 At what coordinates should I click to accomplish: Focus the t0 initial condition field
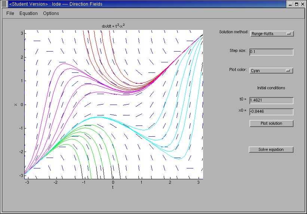pos(271,100)
